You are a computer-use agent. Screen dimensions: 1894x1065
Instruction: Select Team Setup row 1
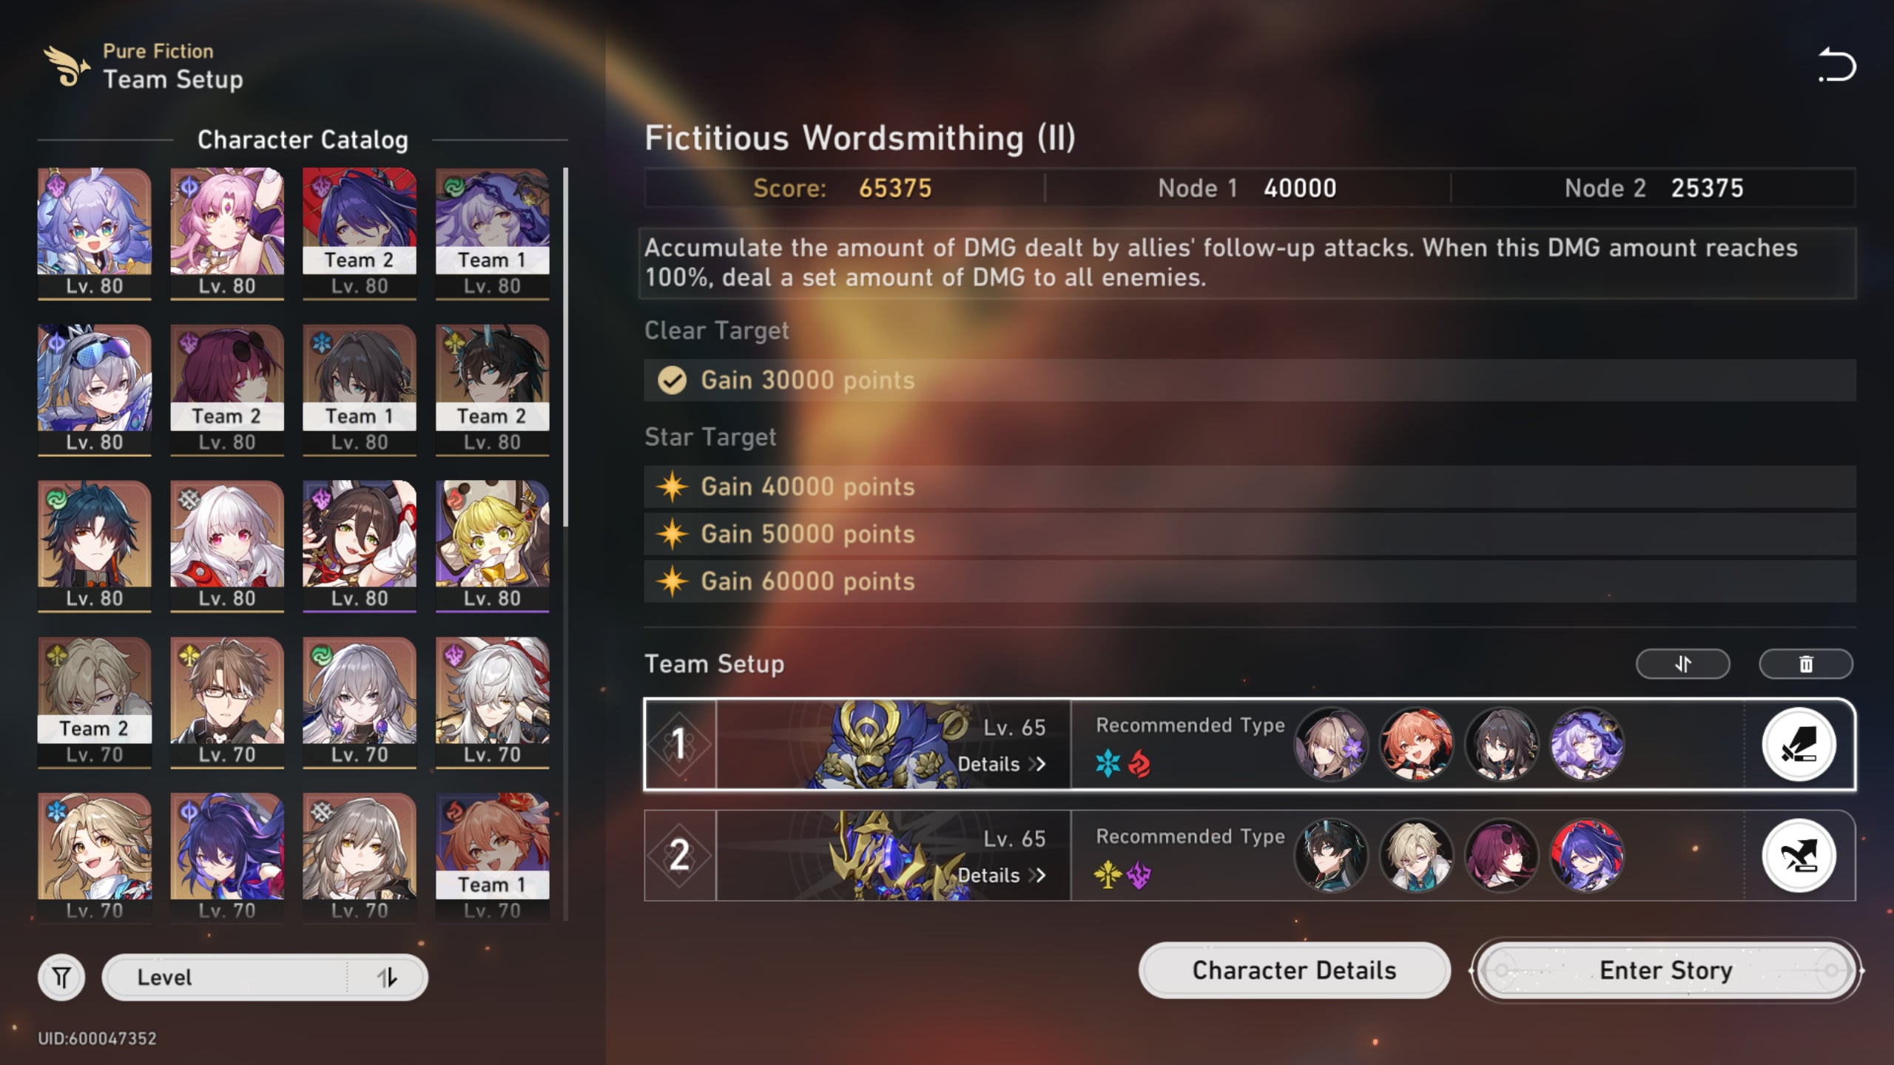click(1250, 744)
